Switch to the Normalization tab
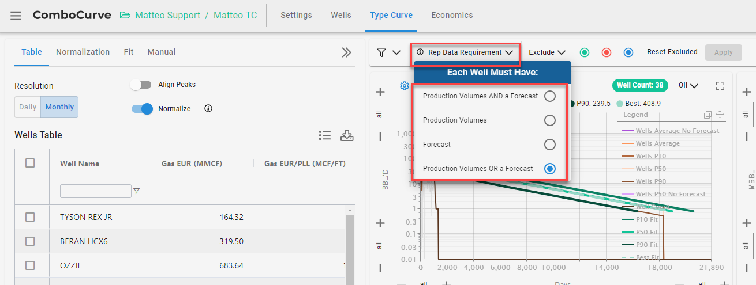 coord(83,52)
